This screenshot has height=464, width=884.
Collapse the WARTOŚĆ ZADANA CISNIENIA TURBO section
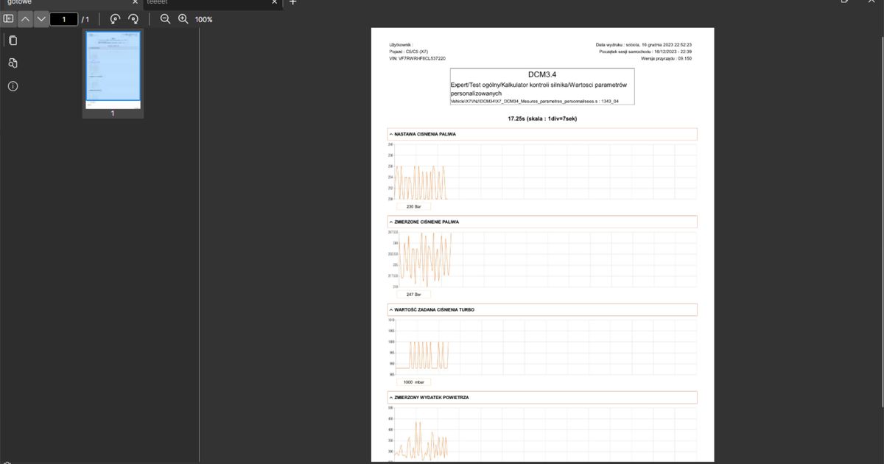pos(391,309)
